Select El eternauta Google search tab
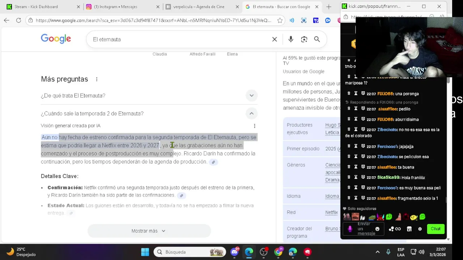 [x=281, y=6]
